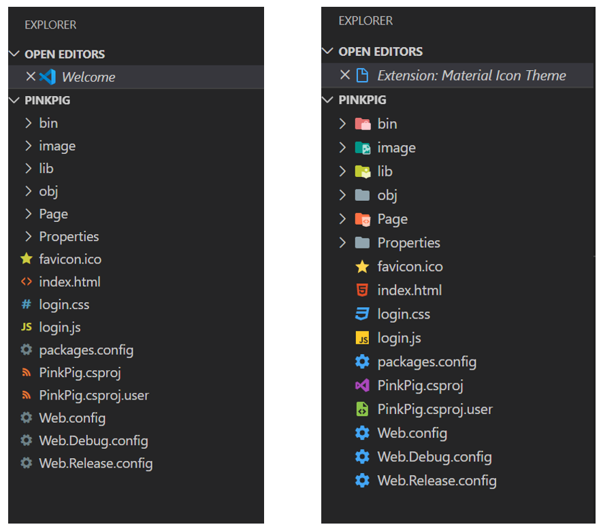Select the Visual Studio icon beside PinkPig.csproj
The image size is (601, 529).
(x=363, y=385)
